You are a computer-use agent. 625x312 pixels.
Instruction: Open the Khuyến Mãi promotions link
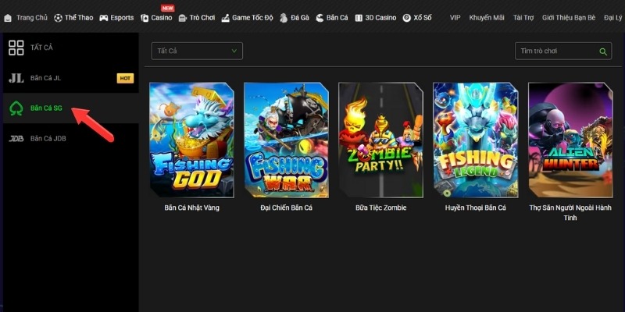tap(487, 17)
